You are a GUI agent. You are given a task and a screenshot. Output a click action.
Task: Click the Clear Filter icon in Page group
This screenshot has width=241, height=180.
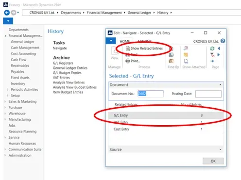tap(212, 55)
